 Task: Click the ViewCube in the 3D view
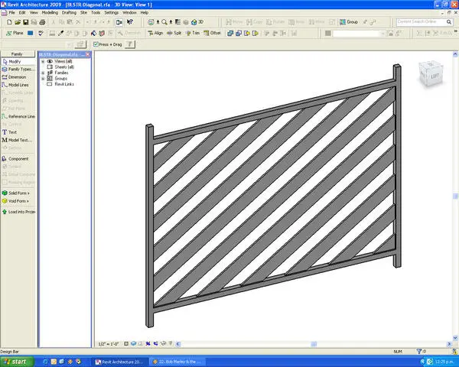click(x=431, y=73)
